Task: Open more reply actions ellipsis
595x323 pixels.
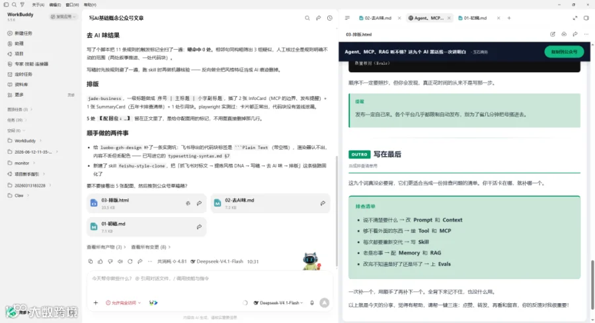Action: [150, 261]
